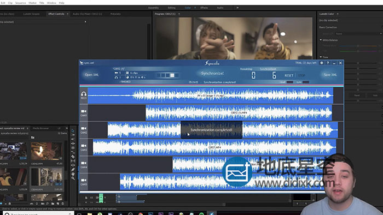This screenshot has height=215, width=383.
Task: Select the Ripple Edit tool
Action: (x=73, y=144)
